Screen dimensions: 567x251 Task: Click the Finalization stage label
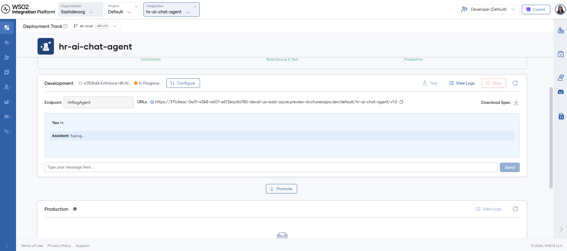click(x=413, y=59)
